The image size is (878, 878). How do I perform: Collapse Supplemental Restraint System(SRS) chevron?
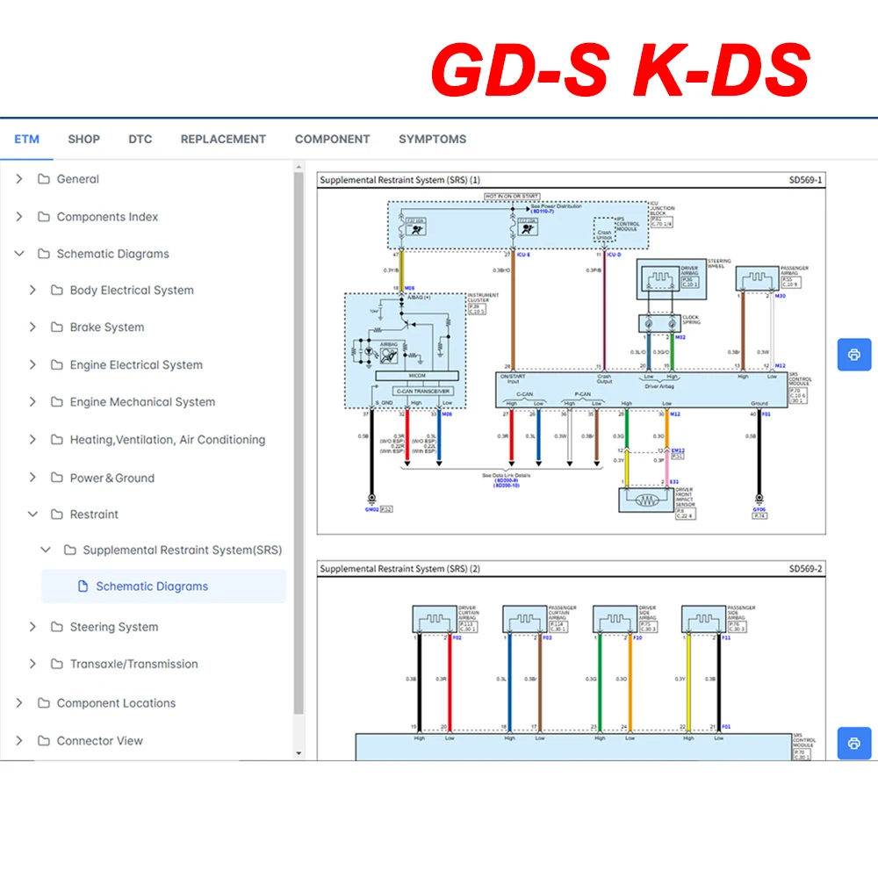coord(46,550)
